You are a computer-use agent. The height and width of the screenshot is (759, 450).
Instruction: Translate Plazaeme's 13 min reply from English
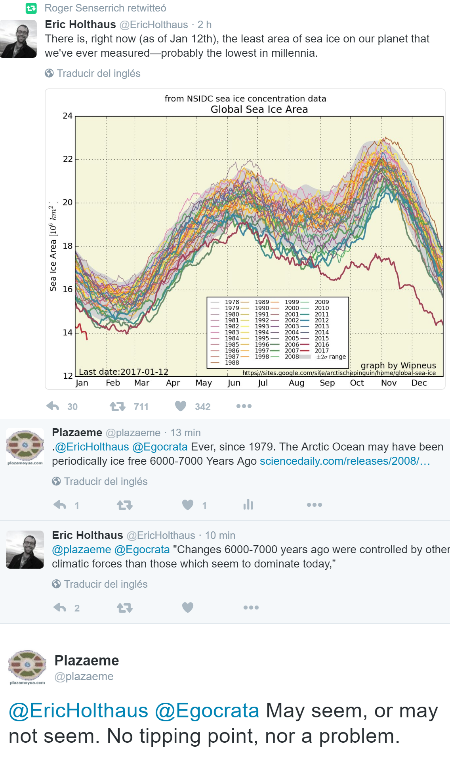[105, 481]
